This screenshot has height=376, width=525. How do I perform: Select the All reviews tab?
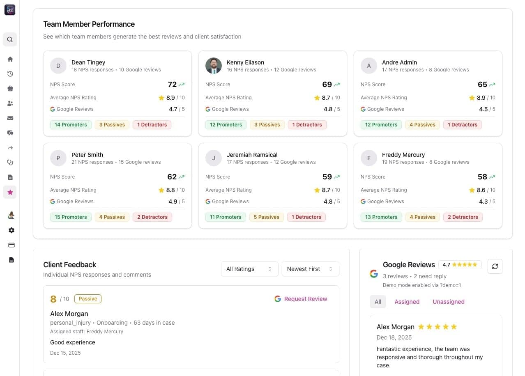pyautogui.click(x=378, y=302)
